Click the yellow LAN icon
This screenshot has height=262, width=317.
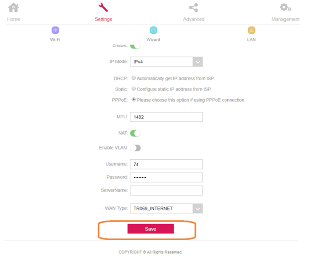(251, 30)
